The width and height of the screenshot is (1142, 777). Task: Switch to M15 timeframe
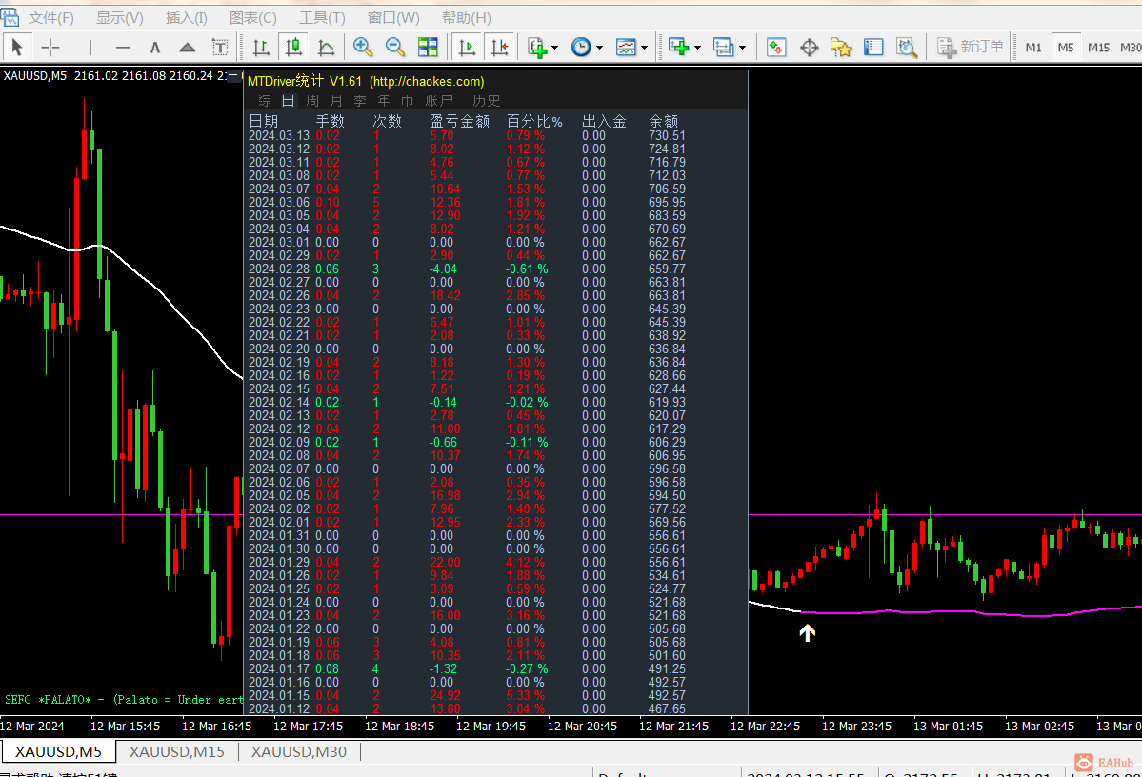tap(1098, 48)
